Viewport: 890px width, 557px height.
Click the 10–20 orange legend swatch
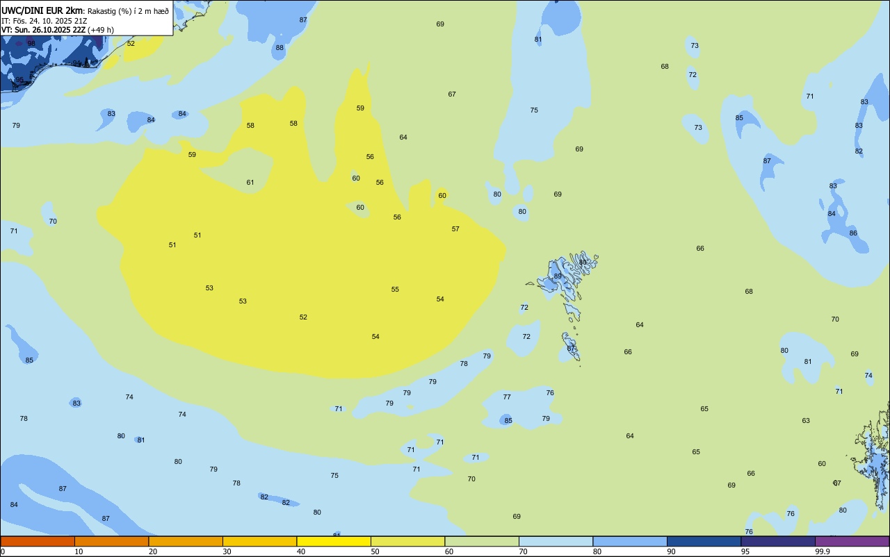point(111,541)
